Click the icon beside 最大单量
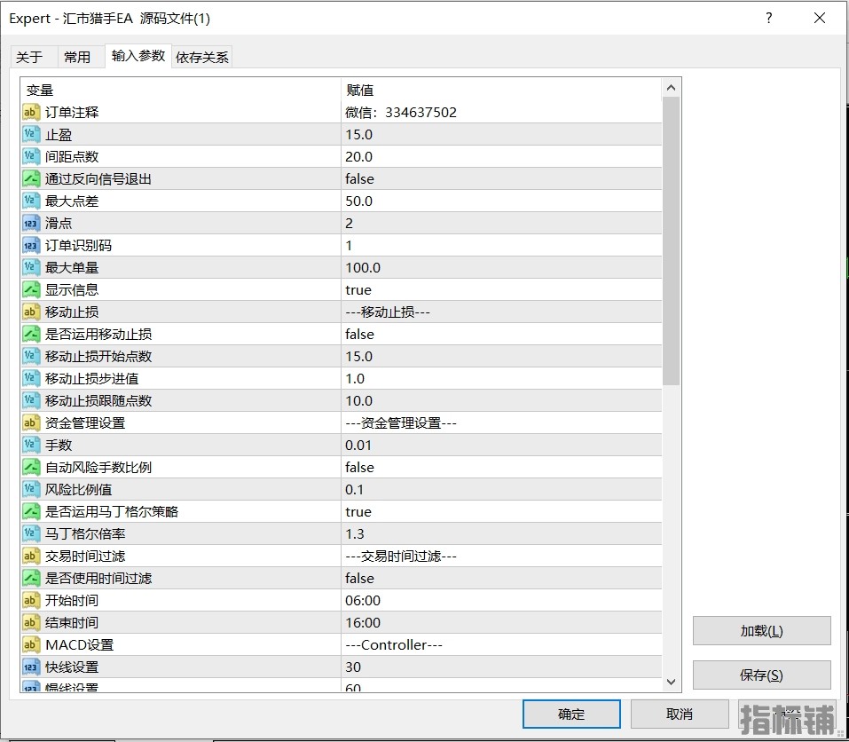Viewport: 849px width, 742px height. [31, 267]
